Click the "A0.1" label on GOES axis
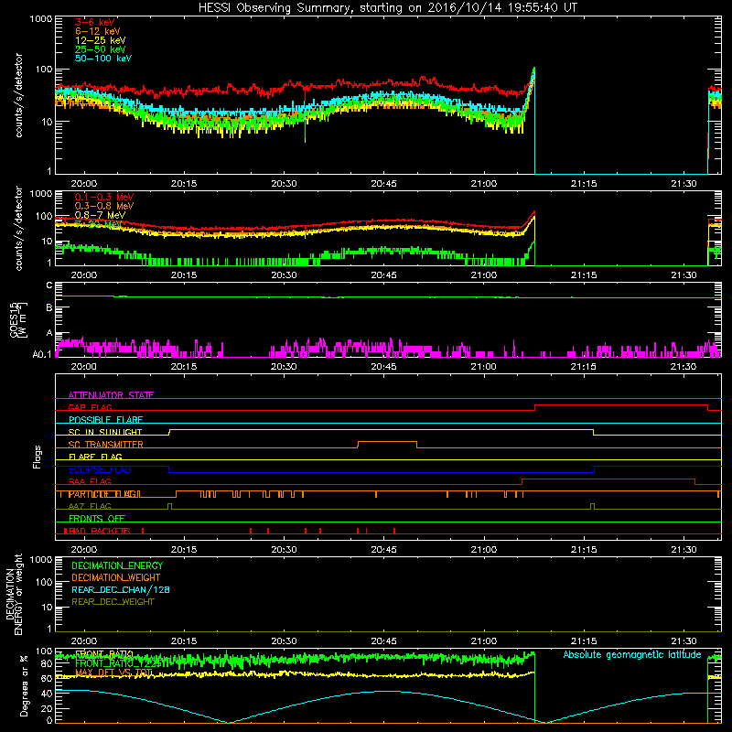 pos(42,355)
